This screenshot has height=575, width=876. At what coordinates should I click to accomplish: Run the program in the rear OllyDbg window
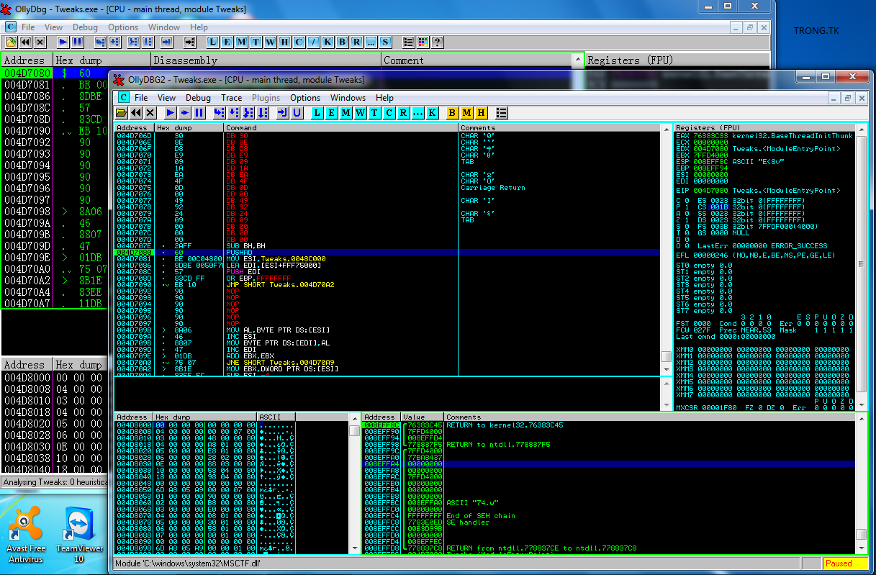pos(63,42)
